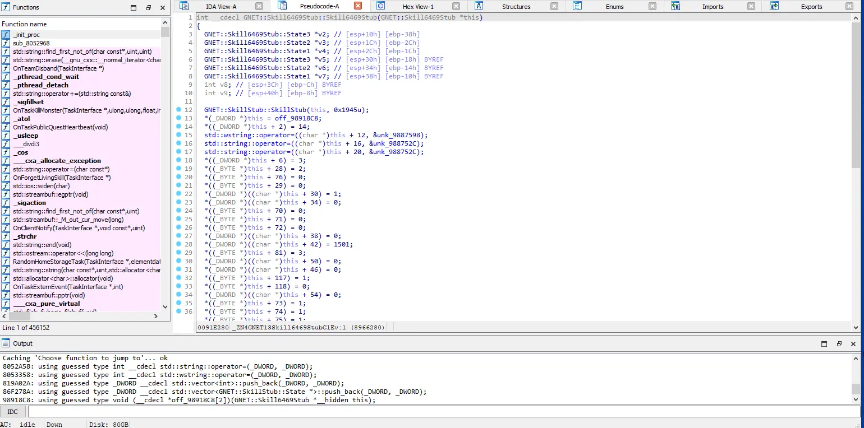This screenshot has width=864, height=428.
Task: Click the Structures tab icon
Action: pos(479,6)
